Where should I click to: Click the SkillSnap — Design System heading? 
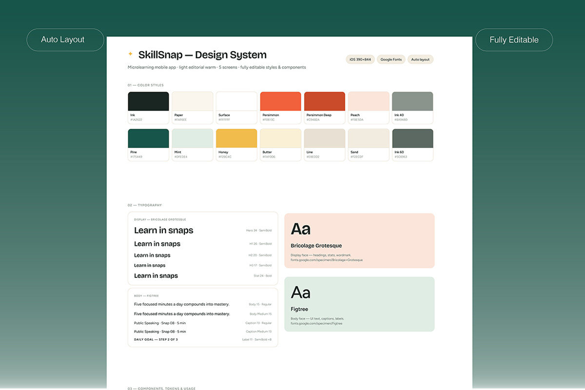(x=202, y=55)
